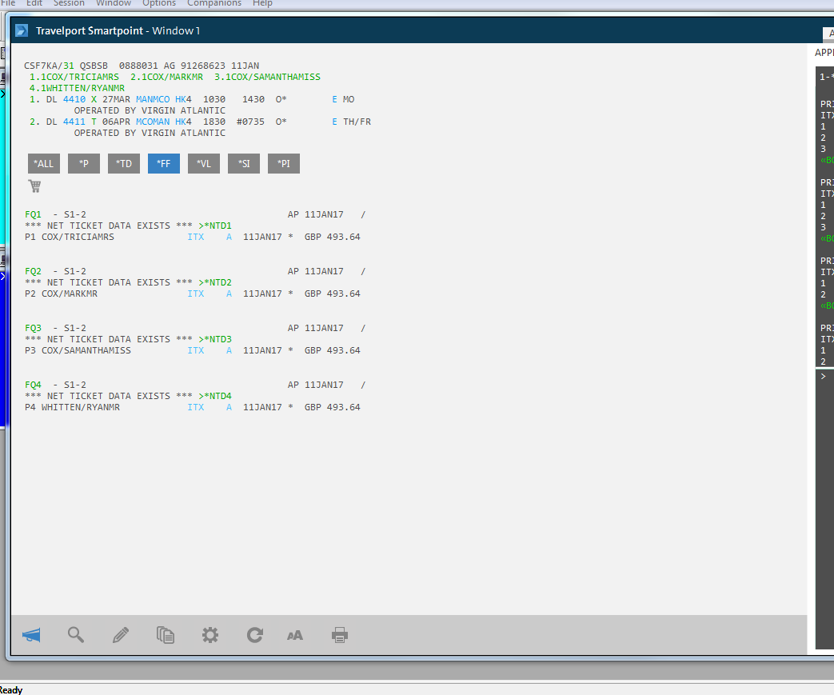Click the record locator CSF7KA text
834x695 pixels.
click(x=41, y=66)
